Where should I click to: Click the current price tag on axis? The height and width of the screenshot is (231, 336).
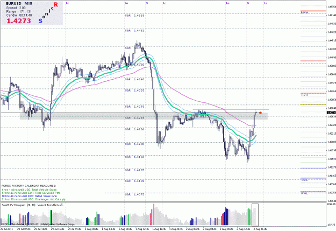331,113
